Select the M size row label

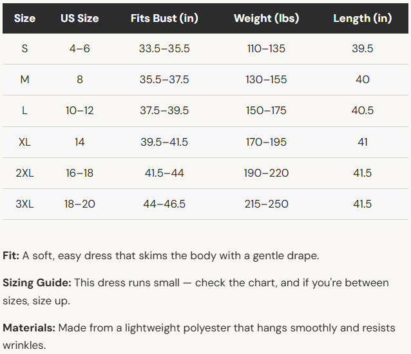coord(24,79)
